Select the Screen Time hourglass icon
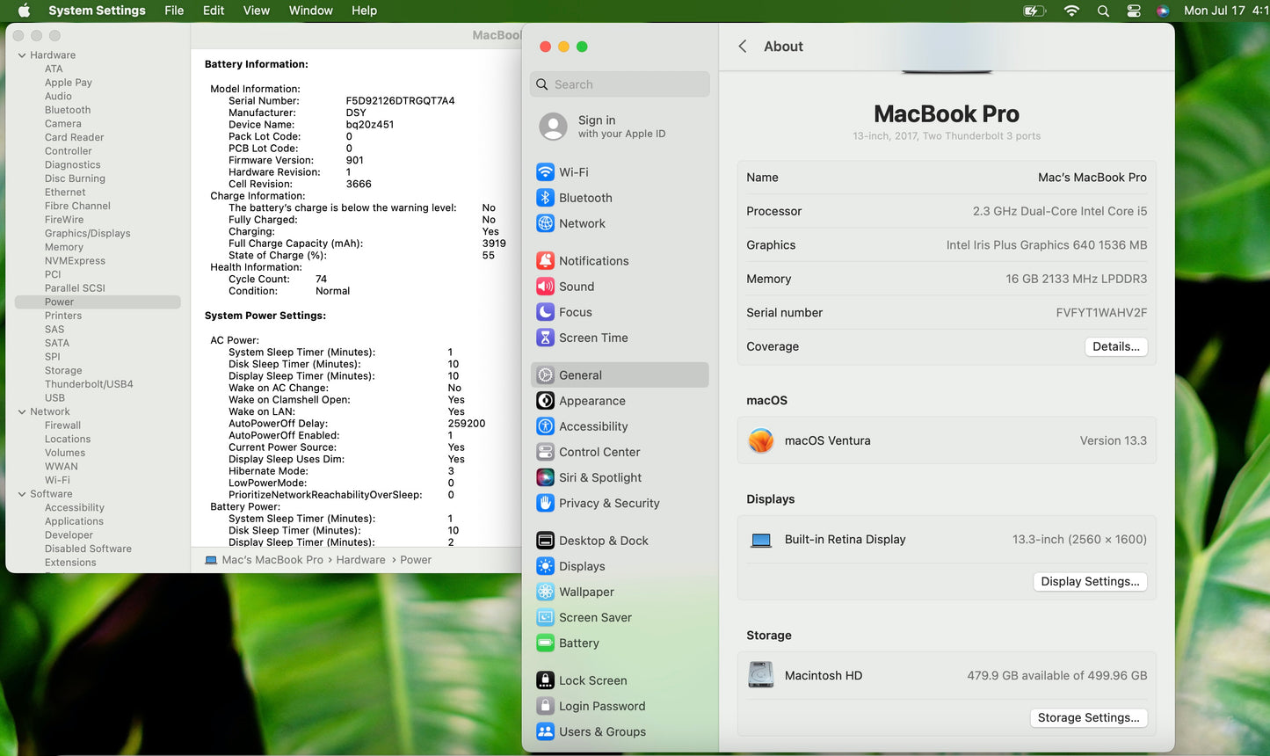Screen dimensions: 1270x756 click(x=545, y=338)
